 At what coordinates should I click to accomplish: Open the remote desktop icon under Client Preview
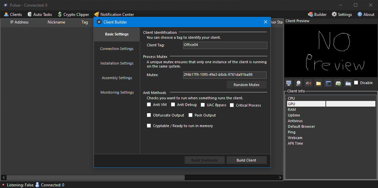point(288,83)
